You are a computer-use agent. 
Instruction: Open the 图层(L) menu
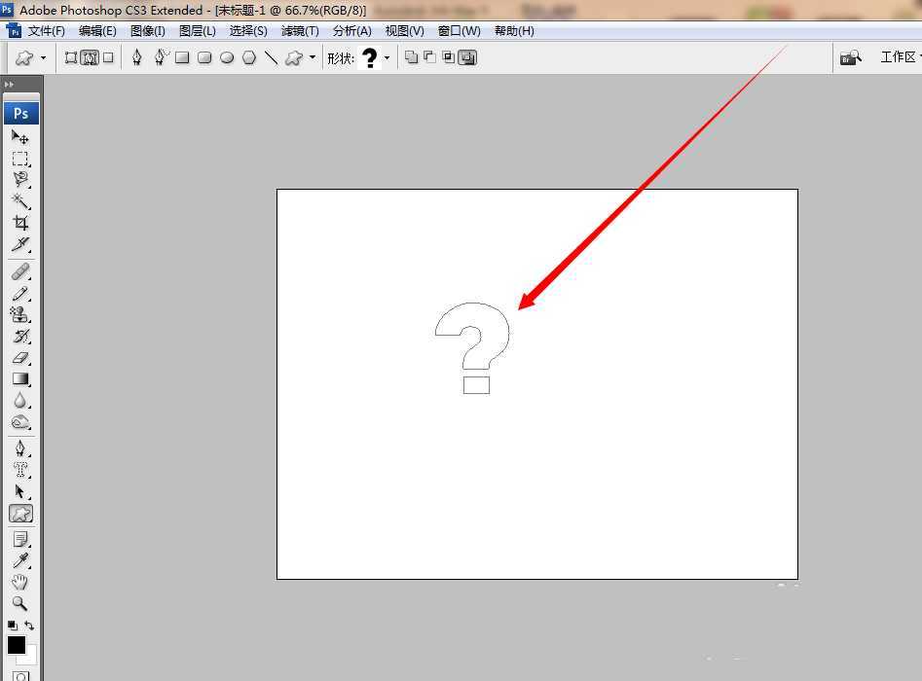coord(198,31)
